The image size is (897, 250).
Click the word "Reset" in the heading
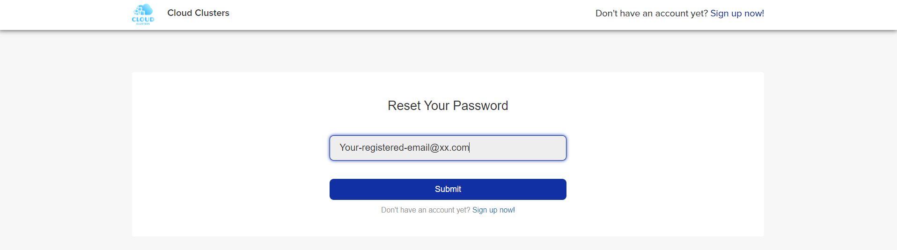pyautogui.click(x=404, y=106)
